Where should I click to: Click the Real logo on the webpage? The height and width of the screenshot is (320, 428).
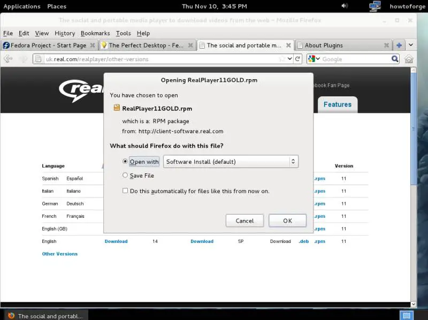[x=81, y=90]
